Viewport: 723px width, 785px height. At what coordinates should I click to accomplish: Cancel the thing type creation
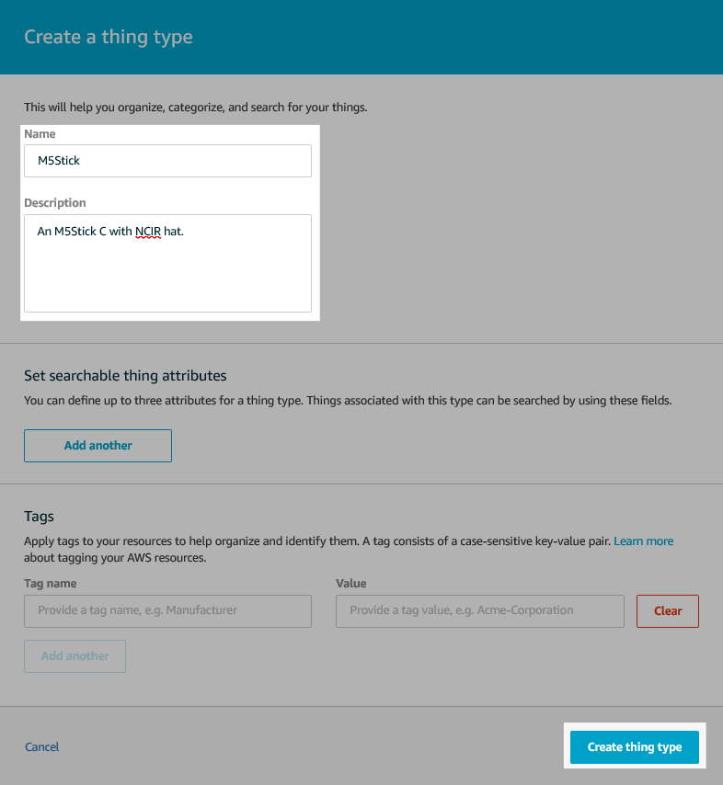coord(41,746)
